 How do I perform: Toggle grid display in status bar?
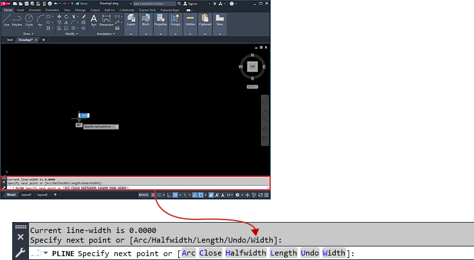pyautogui.click(x=153, y=195)
